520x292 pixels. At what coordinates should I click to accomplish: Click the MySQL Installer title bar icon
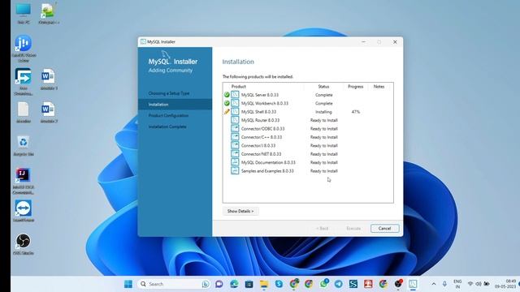(x=143, y=41)
